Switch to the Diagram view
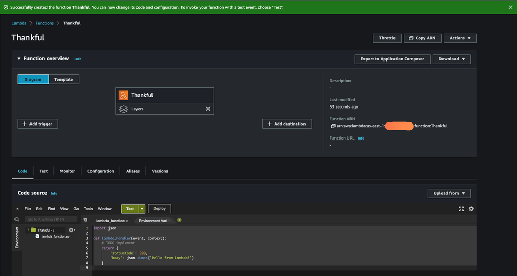This screenshot has height=276, width=517. 33,79
